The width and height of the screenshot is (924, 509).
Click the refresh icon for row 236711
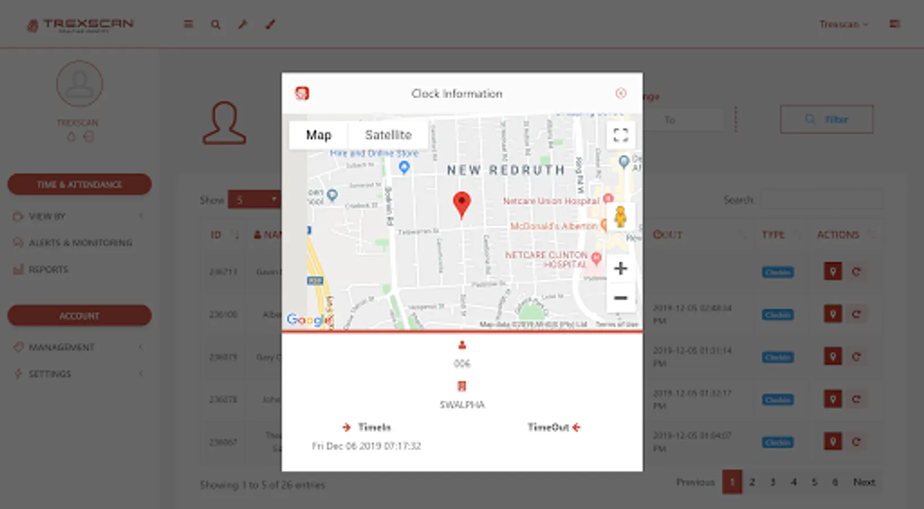coord(856,271)
